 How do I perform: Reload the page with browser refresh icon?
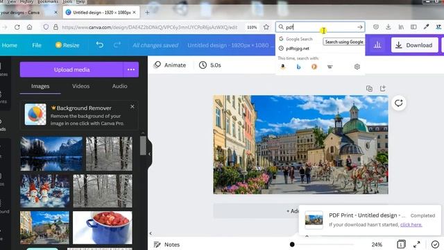17,27
